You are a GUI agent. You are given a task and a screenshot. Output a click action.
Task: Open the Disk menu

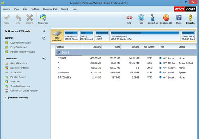25,9
